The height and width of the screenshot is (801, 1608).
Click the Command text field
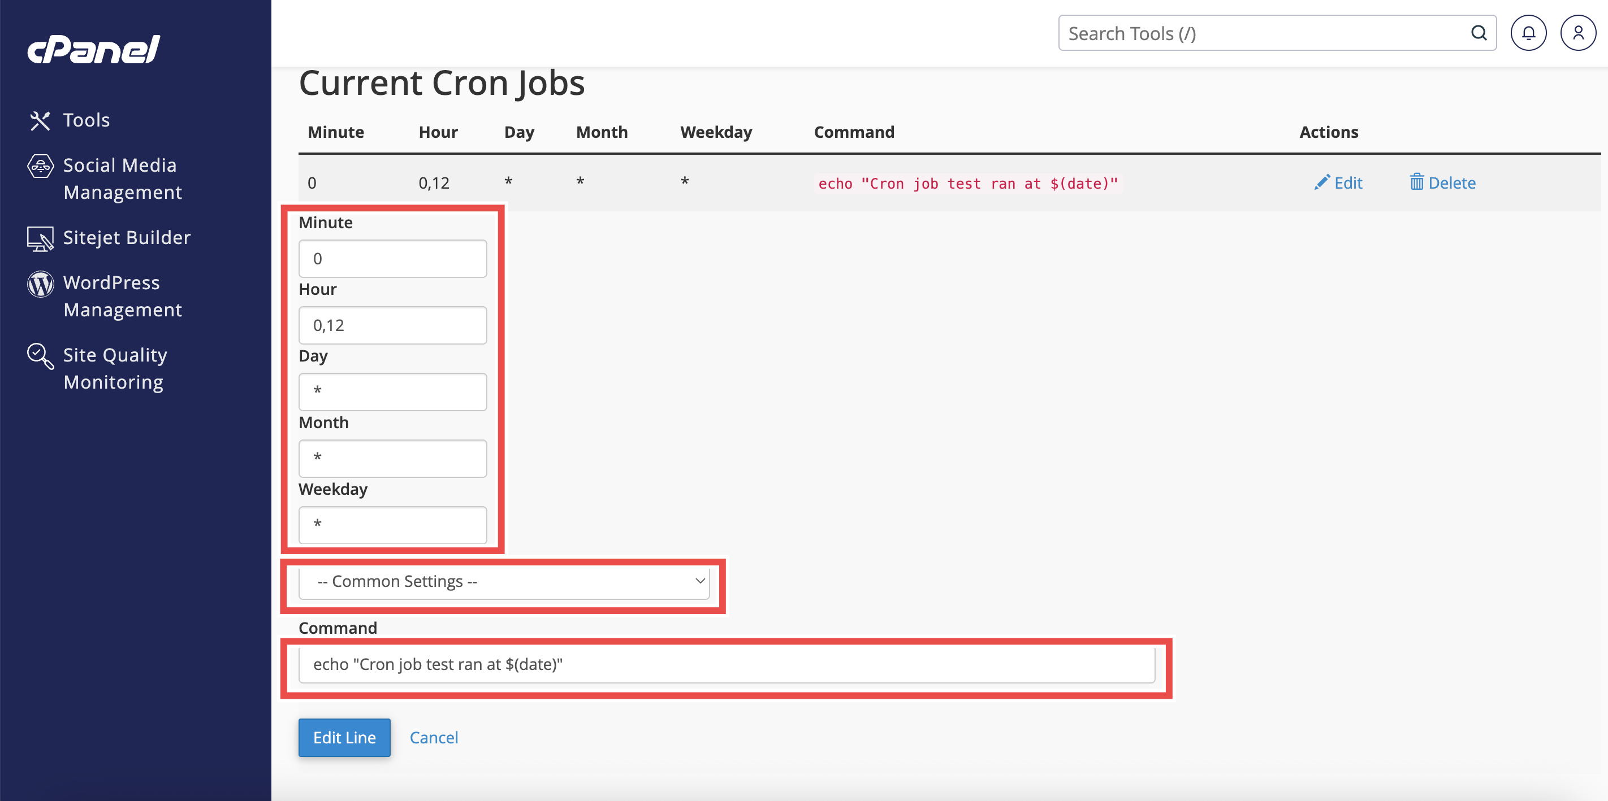click(726, 664)
